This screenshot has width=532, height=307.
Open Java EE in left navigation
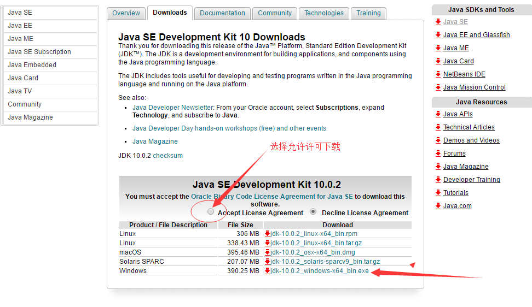coord(50,26)
